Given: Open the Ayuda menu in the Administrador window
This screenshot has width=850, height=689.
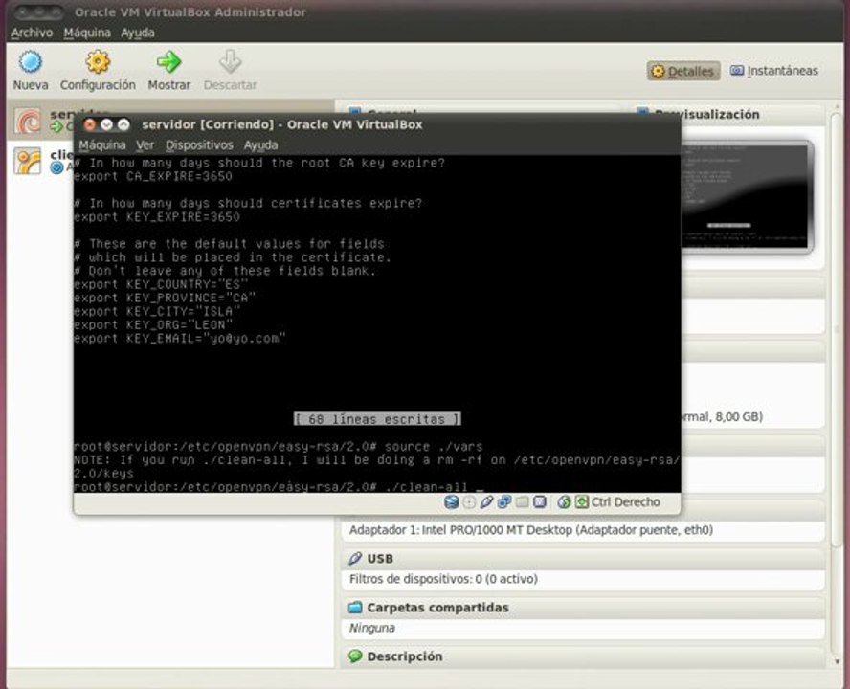Looking at the screenshot, I should pyautogui.click(x=138, y=33).
